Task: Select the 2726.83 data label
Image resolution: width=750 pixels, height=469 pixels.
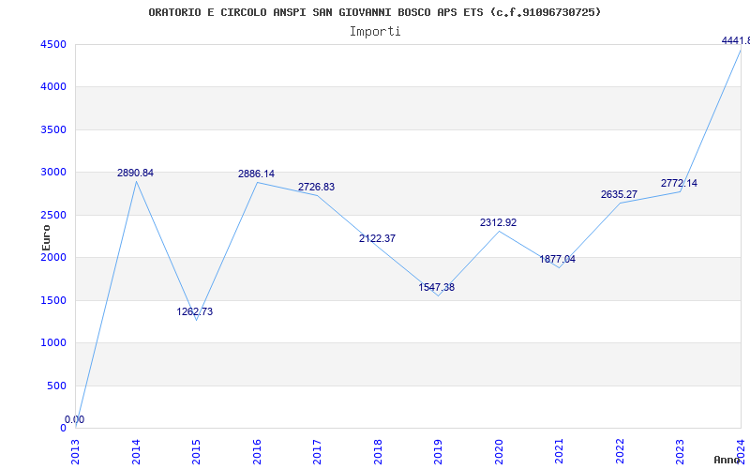Action: 317,187
